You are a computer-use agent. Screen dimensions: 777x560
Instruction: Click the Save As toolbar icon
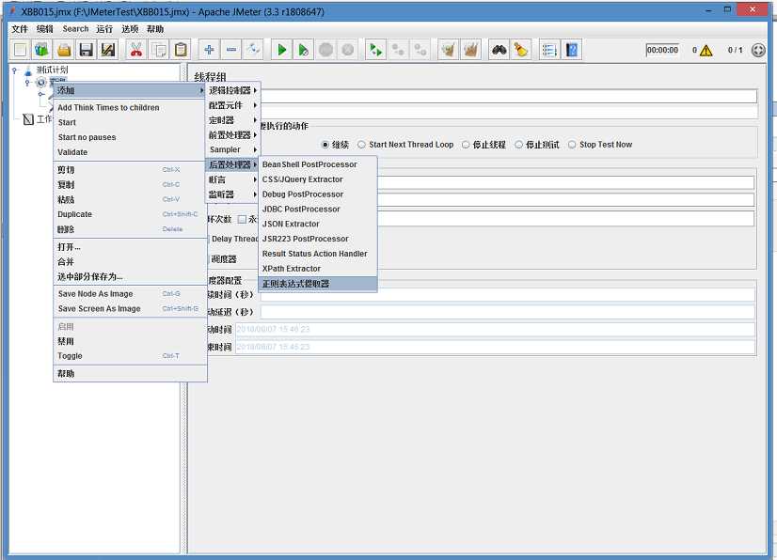(108, 50)
